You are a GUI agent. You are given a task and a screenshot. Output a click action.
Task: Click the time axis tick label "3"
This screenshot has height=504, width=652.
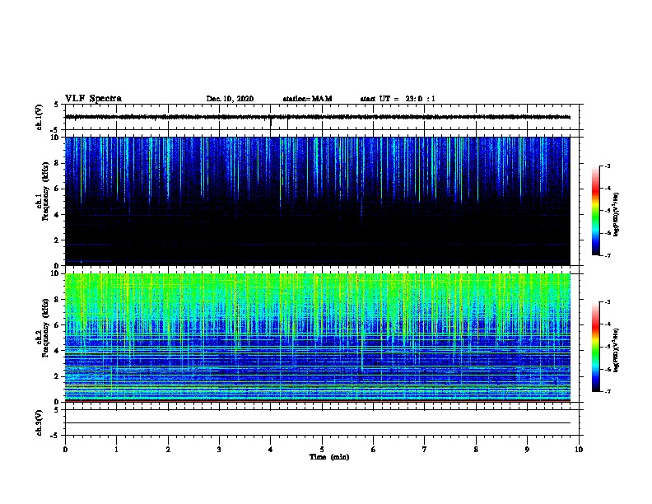(x=219, y=450)
